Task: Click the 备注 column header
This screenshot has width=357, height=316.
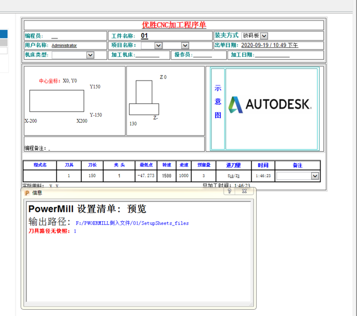Action: pyautogui.click(x=297, y=165)
